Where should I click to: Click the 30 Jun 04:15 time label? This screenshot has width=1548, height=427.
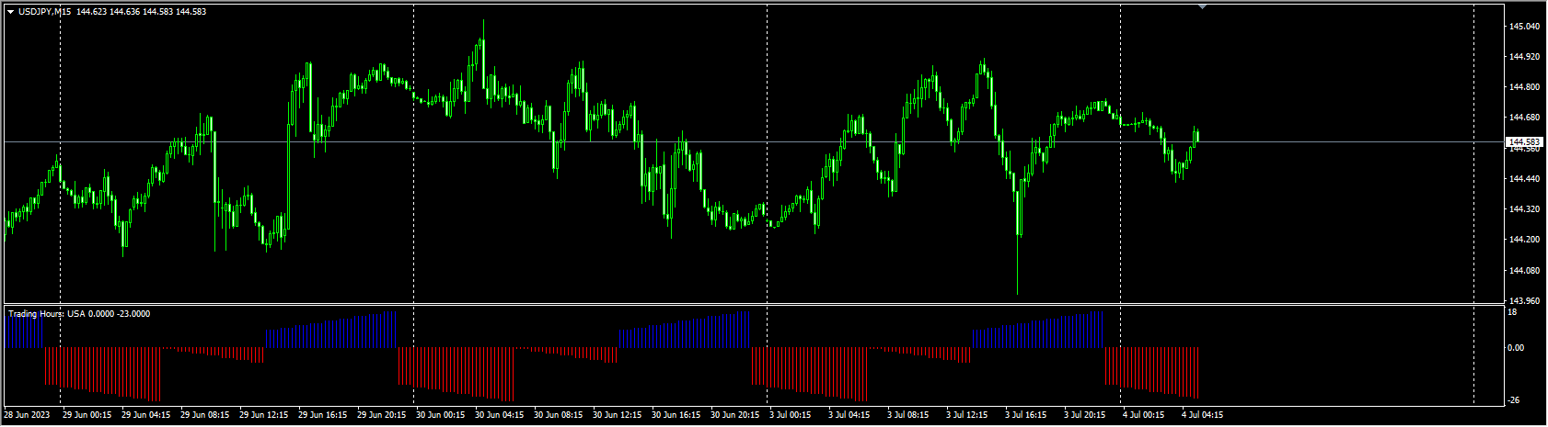499,415
